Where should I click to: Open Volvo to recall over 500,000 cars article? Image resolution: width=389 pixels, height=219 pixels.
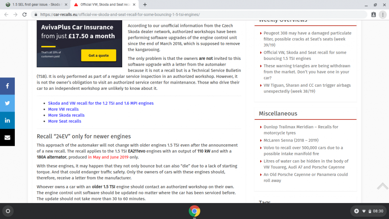pyautogui.click(x=303, y=151)
